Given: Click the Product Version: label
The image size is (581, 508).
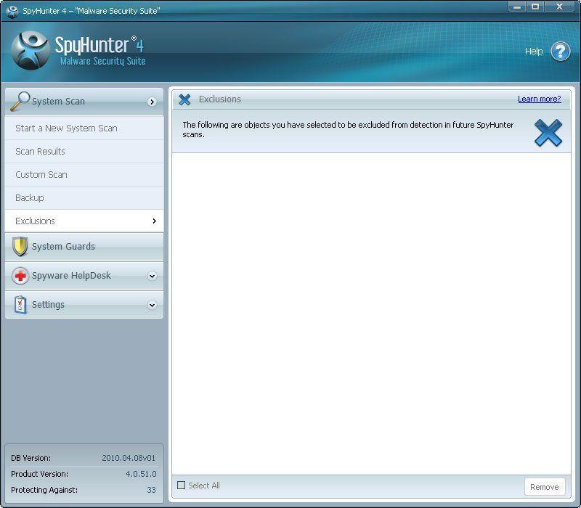Looking at the screenshot, I should [39, 474].
